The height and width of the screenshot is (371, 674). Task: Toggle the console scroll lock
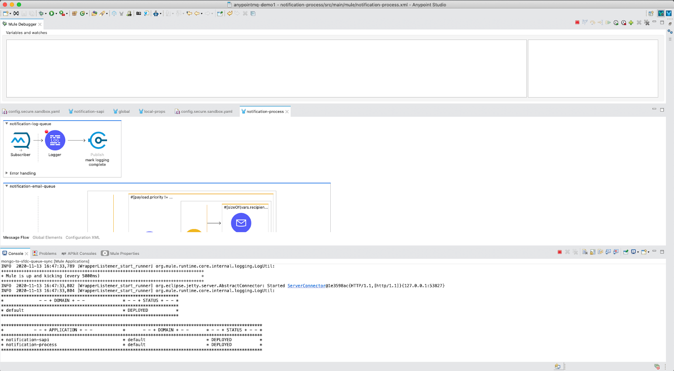coord(593,252)
